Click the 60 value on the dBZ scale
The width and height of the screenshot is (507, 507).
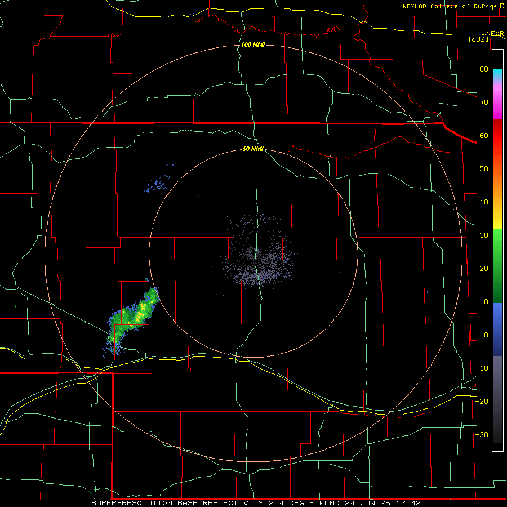(484, 135)
